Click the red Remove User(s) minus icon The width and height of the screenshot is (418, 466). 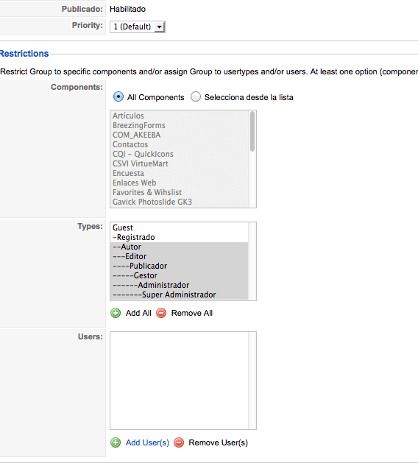point(179,442)
